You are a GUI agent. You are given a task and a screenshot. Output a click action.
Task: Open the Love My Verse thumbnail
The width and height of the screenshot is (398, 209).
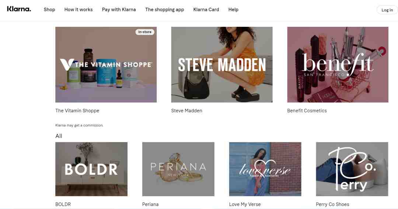coord(265,169)
